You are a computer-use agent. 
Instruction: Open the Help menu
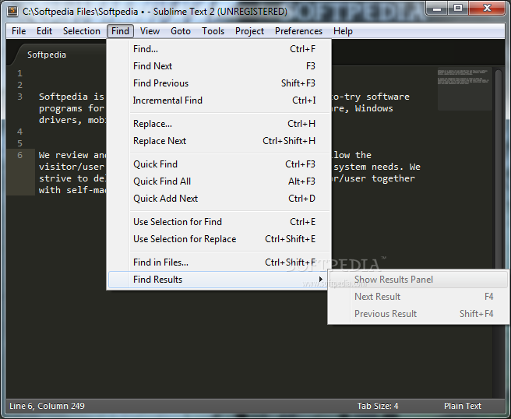[x=343, y=31]
